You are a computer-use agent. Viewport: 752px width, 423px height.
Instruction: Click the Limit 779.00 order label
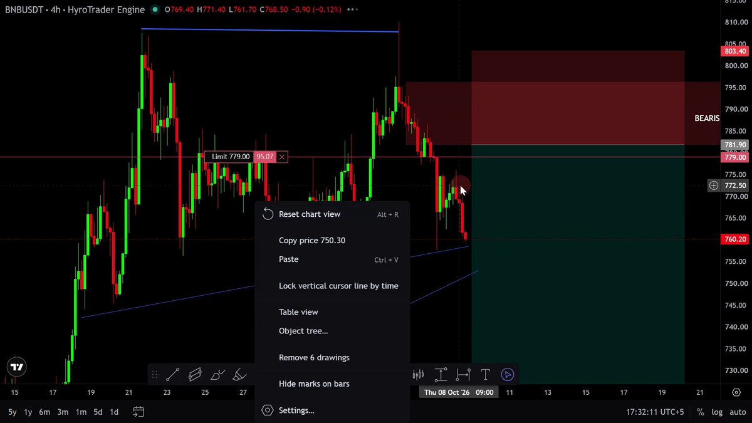pyautogui.click(x=230, y=157)
